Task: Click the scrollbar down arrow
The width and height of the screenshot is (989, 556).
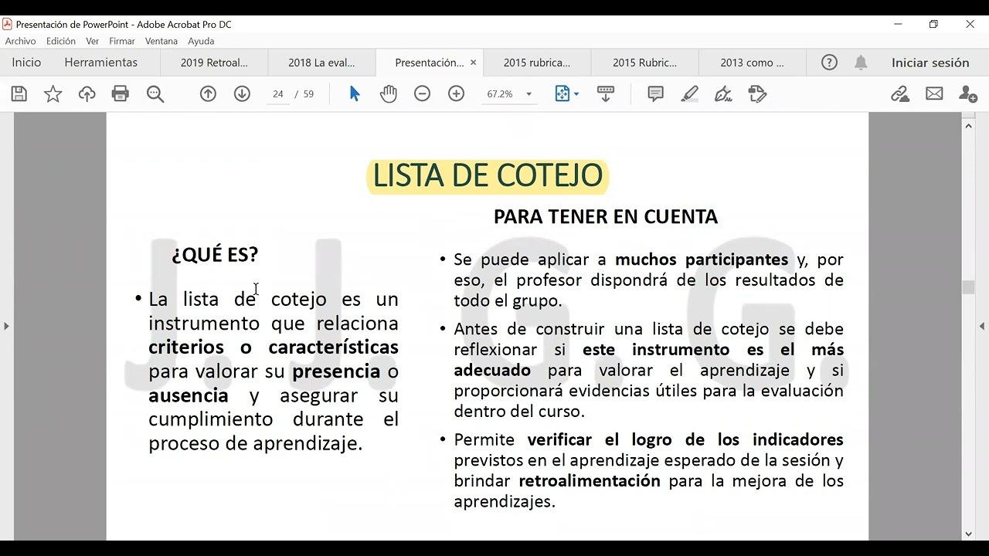Action: [968, 534]
